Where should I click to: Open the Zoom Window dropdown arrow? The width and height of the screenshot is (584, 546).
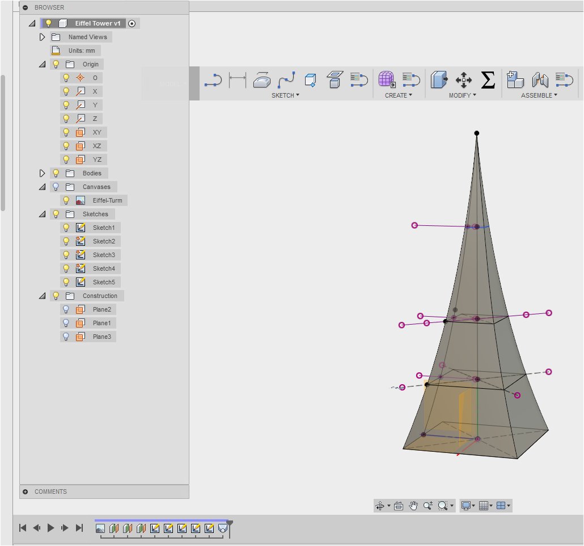(452, 506)
